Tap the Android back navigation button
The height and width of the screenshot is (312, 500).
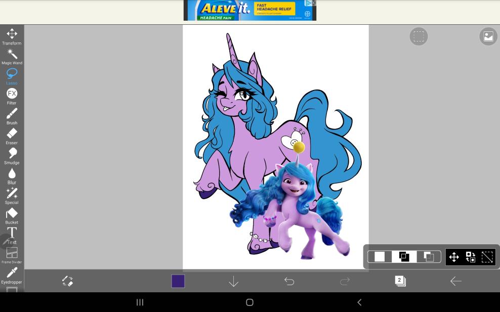(x=359, y=302)
